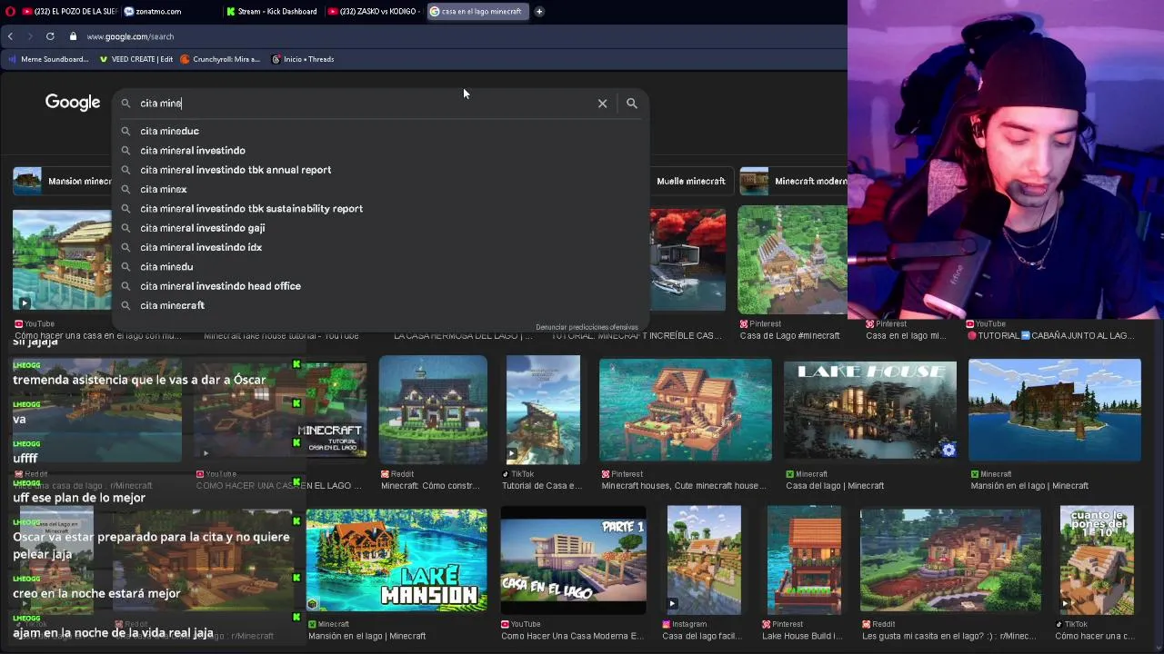Select suggestion cita minedu
This screenshot has height=654, width=1164.
tap(380, 267)
